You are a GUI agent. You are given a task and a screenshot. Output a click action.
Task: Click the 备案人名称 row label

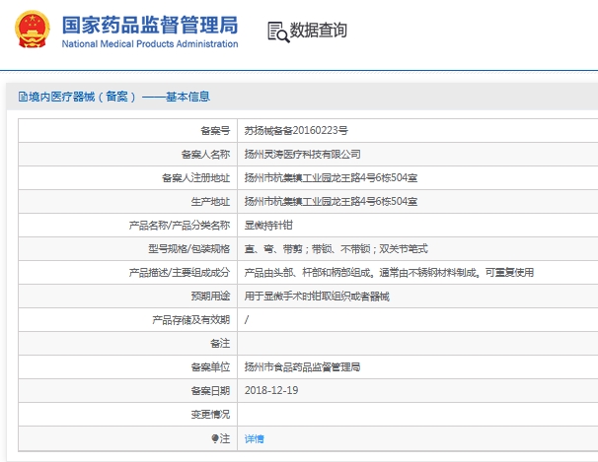click(205, 154)
